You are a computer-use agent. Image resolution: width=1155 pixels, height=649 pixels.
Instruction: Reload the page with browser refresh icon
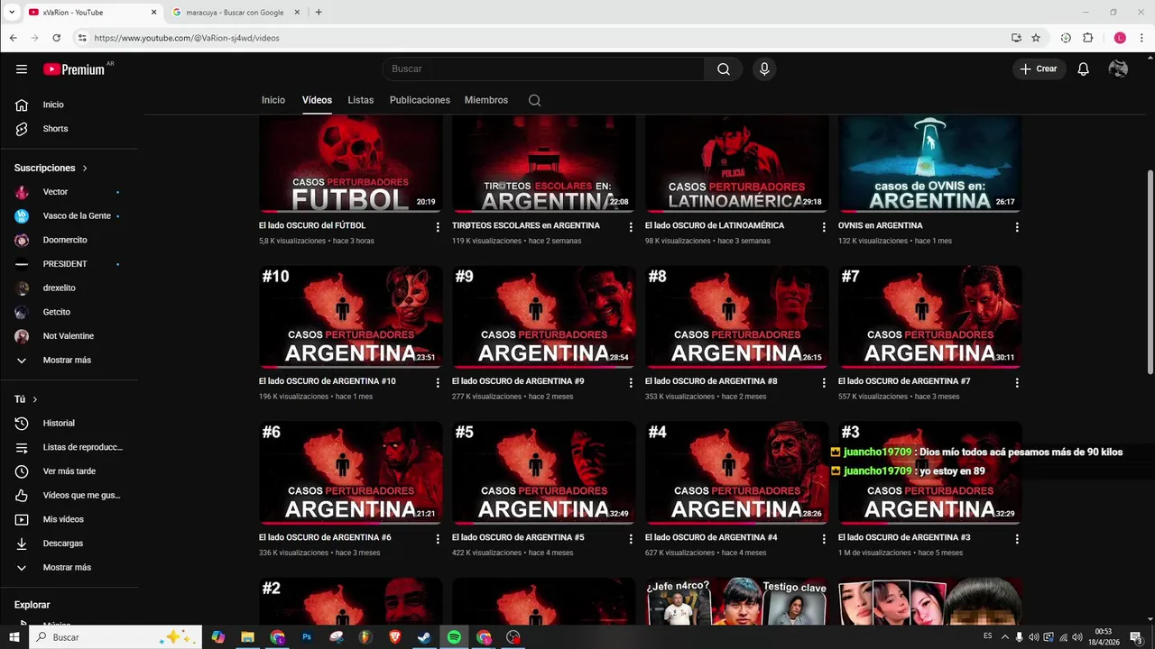(56, 38)
